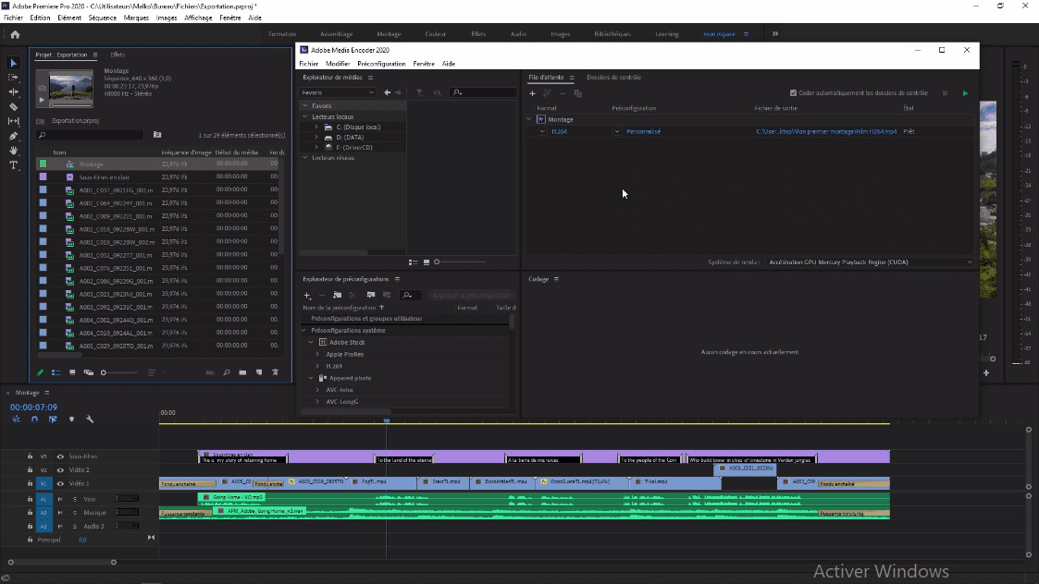The image size is (1039, 584).
Task: Click the Personnalisé preset link
Action: point(643,130)
